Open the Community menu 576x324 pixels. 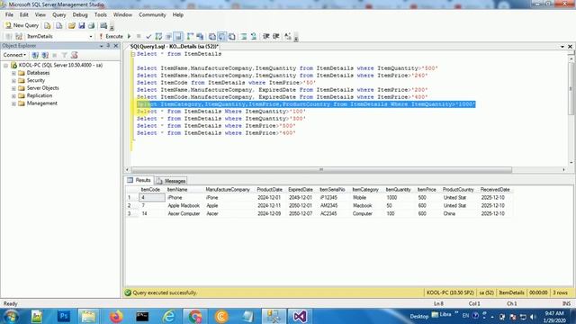152,14
